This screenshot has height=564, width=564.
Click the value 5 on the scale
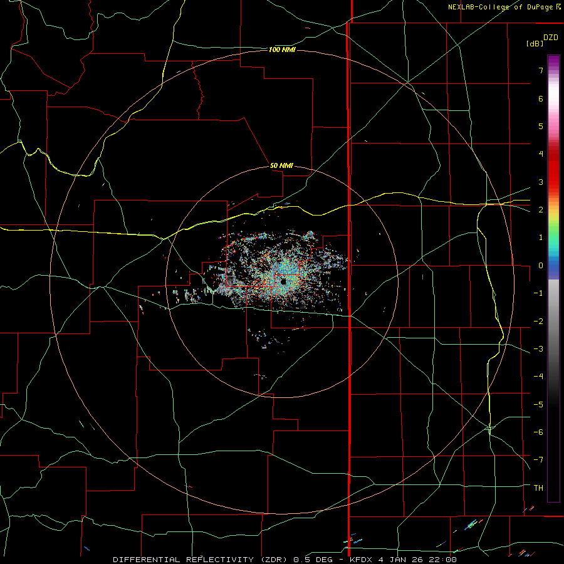(541, 126)
